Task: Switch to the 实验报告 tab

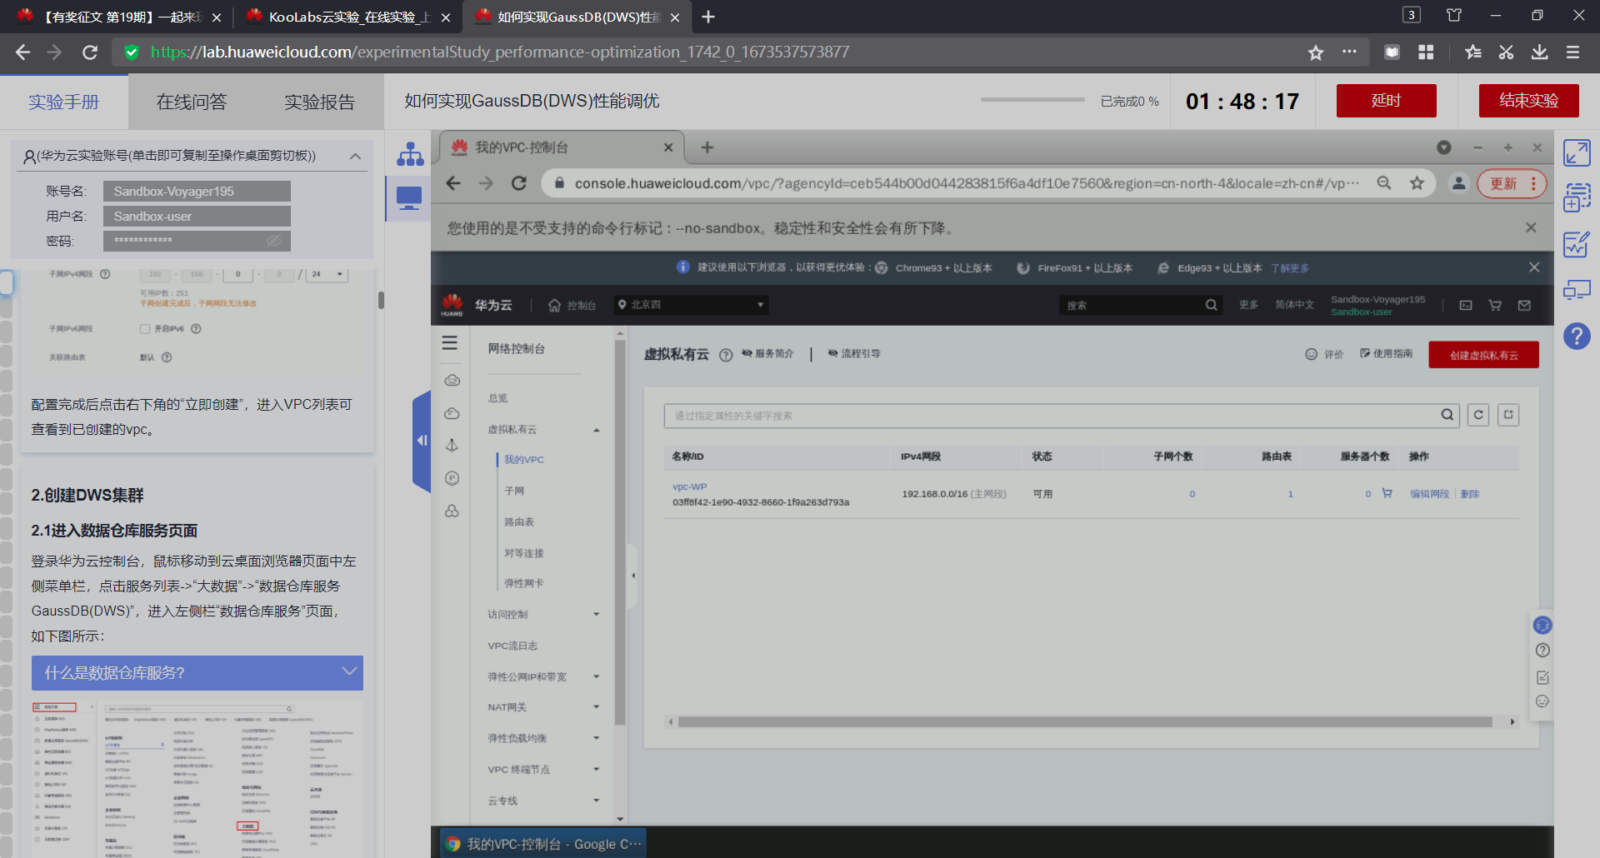Action: click(319, 102)
